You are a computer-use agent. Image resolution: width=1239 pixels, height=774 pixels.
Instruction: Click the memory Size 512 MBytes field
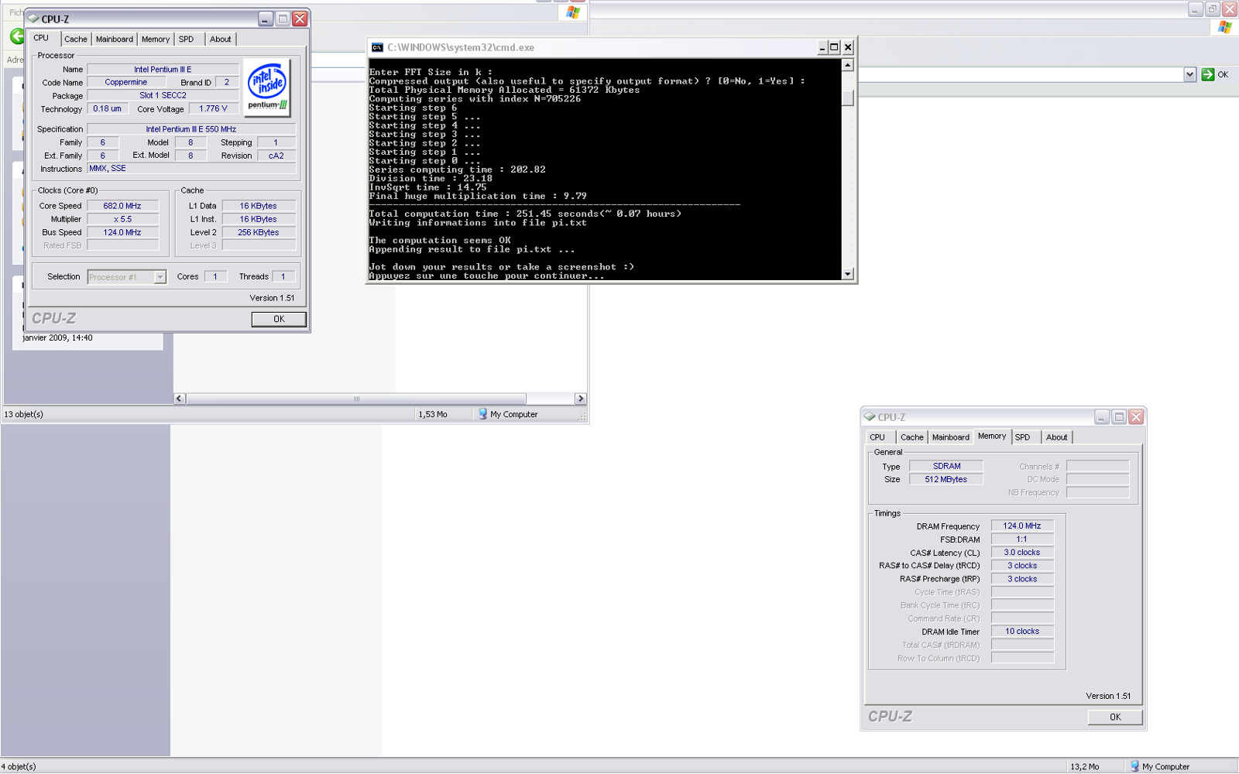tap(946, 479)
